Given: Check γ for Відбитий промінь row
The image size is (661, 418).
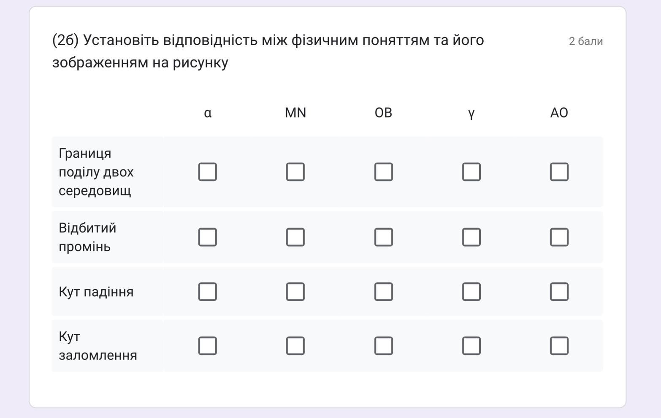Looking at the screenshot, I should 471,237.
